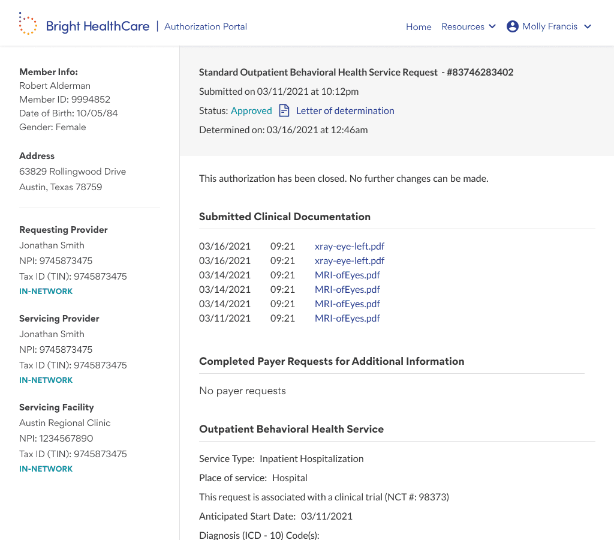Click IN-NETWORK badge under Servicing Provider

tap(46, 380)
